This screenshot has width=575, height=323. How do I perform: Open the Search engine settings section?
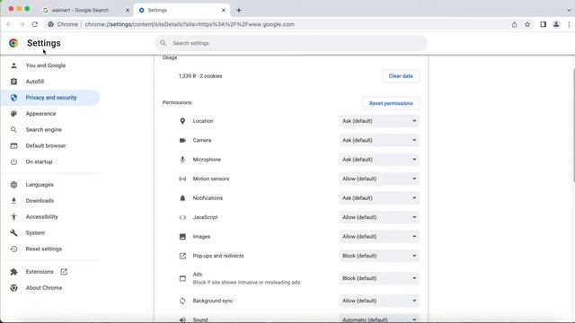coord(44,130)
